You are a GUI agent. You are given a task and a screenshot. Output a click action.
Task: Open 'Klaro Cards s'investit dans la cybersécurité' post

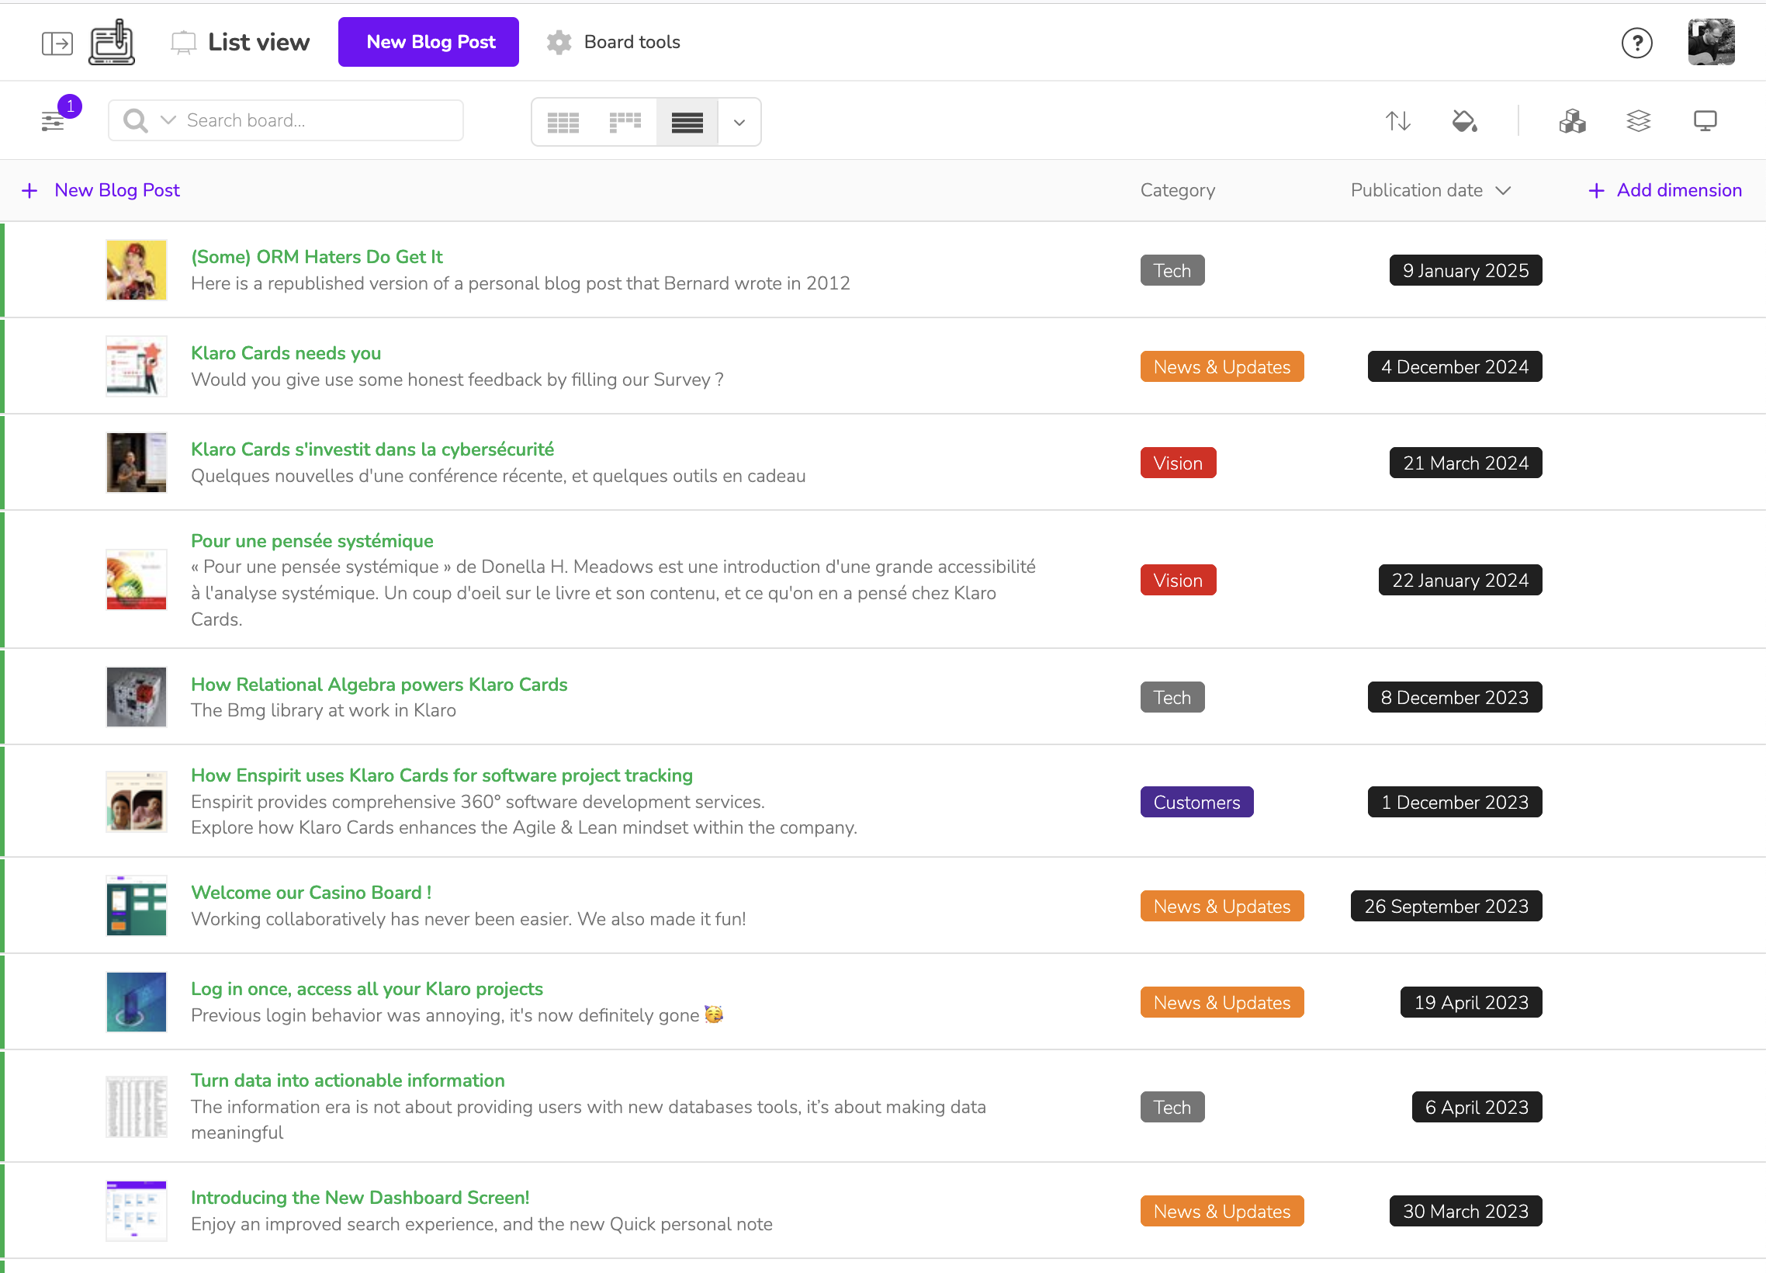point(372,449)
